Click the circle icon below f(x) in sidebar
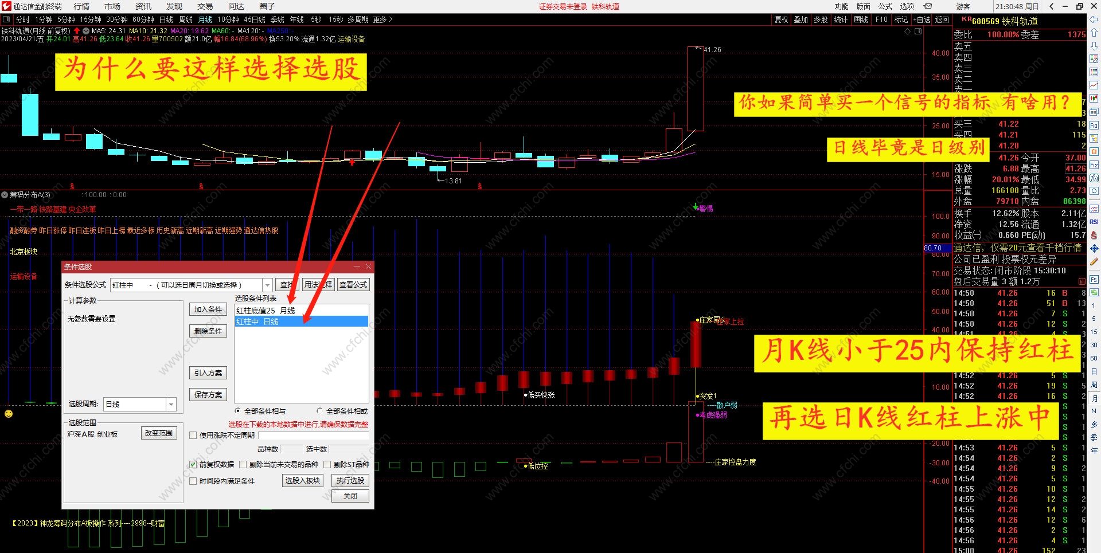This screenshot has height=553, width=1101. coord(1094,191)
